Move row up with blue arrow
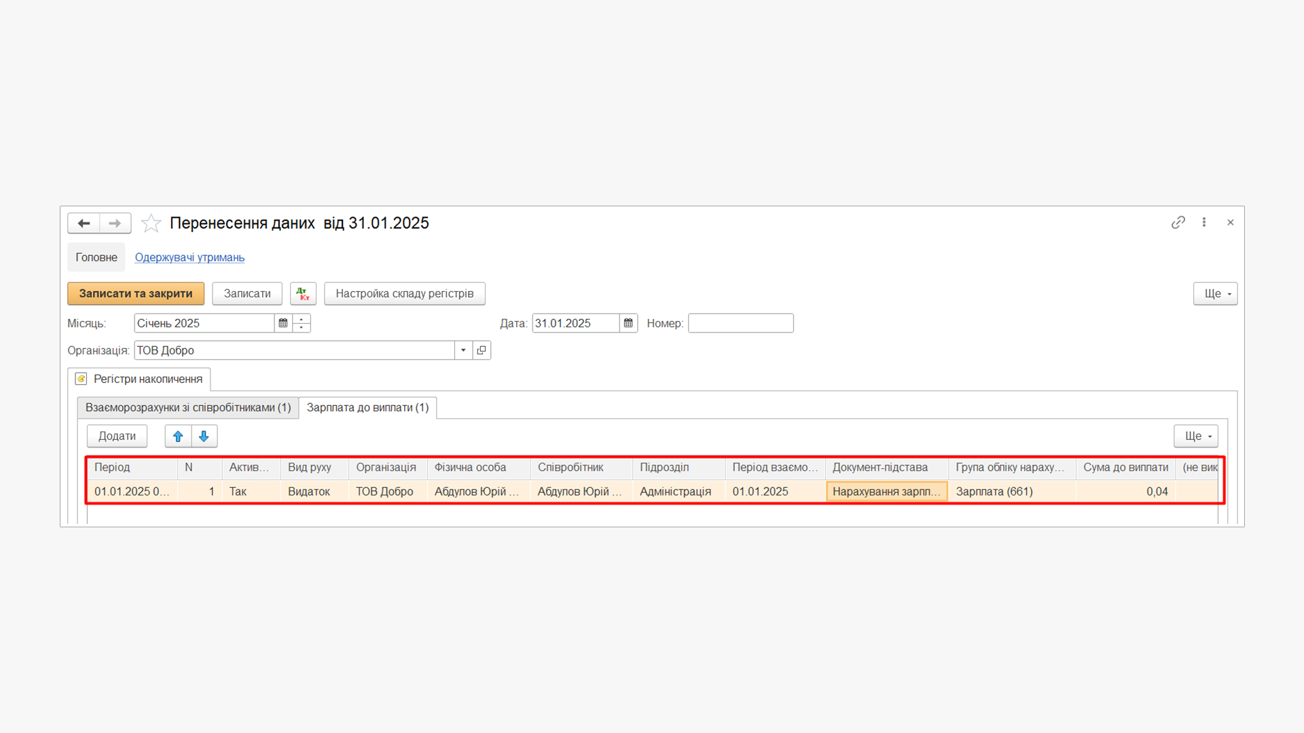1304x733 pixels. pos(178,436)
